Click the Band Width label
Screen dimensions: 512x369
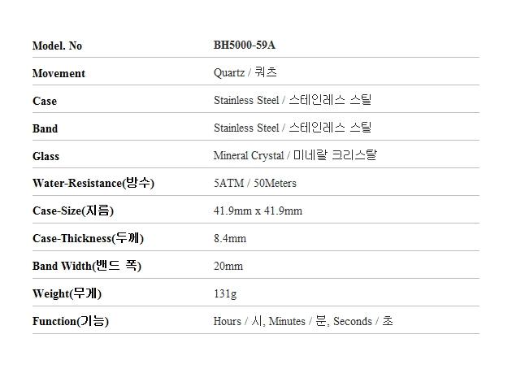click(x=87, y=266)
